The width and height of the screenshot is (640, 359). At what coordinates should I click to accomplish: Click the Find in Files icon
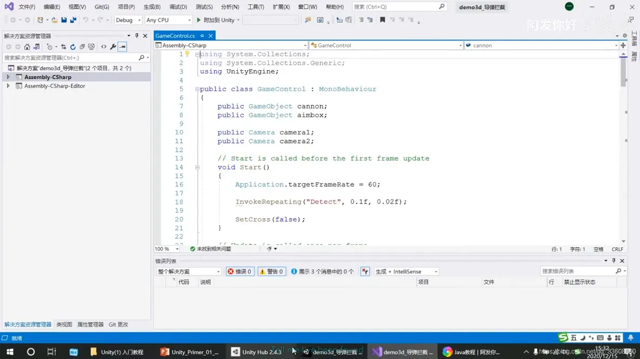pyautogui.click(x=308, y=20)
